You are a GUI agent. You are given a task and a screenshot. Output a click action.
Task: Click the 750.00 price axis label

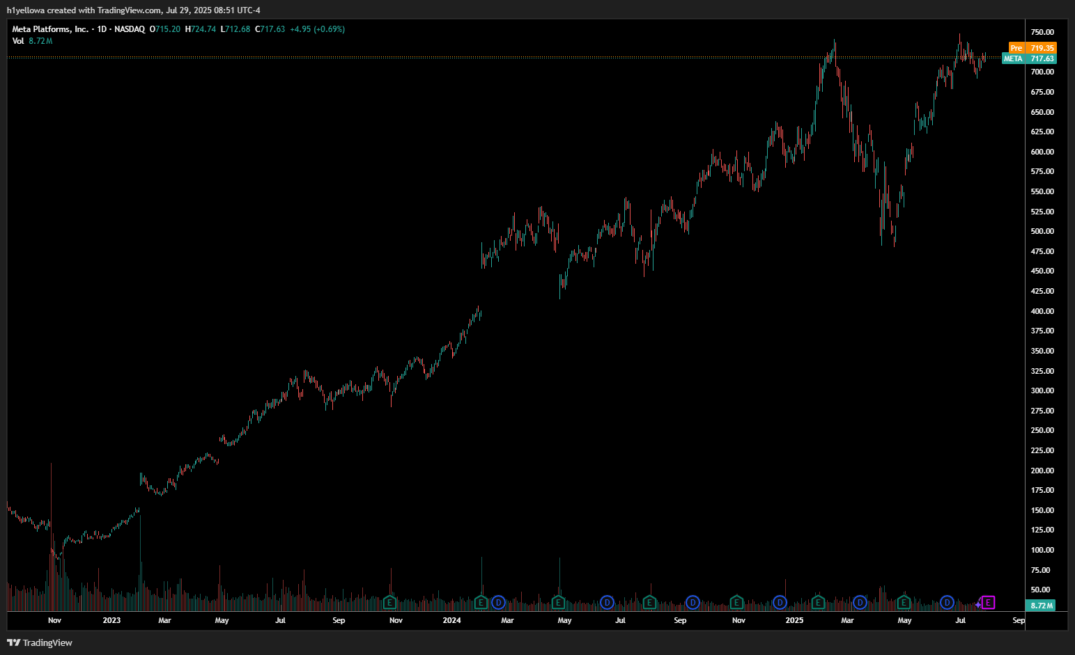[x=1042, y=33]
